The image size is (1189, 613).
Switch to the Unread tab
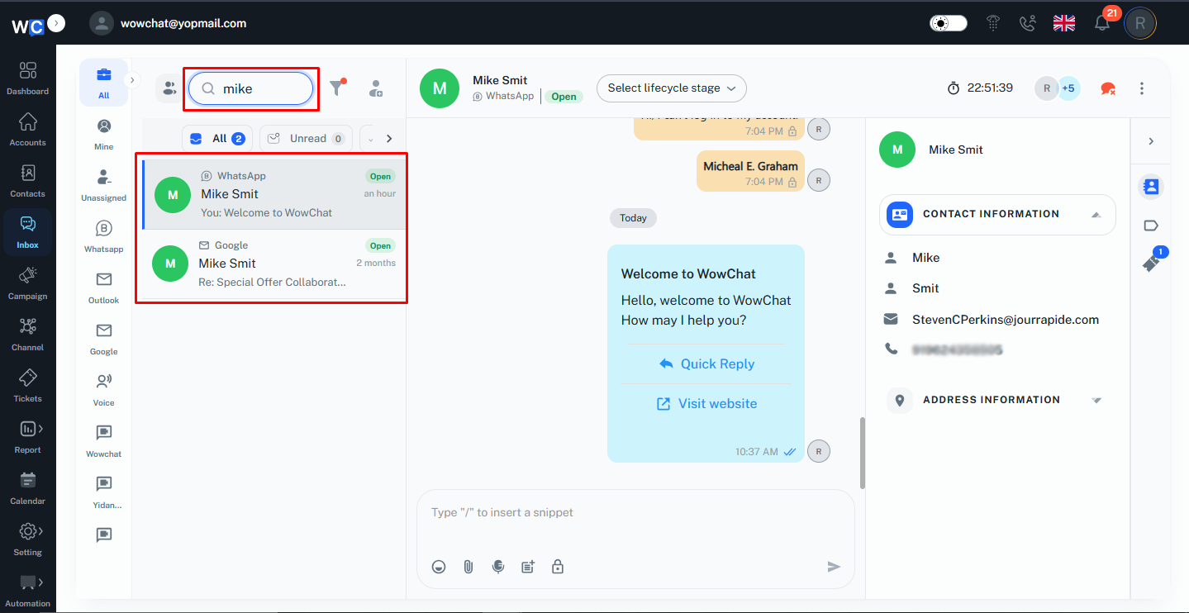306,139
